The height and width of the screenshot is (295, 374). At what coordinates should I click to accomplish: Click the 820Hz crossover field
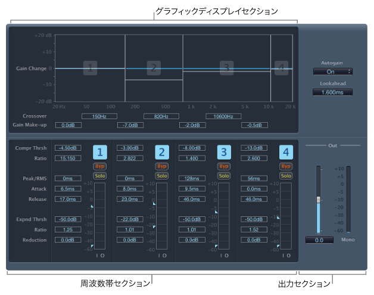pyautogui.click(x=161, y=116)
